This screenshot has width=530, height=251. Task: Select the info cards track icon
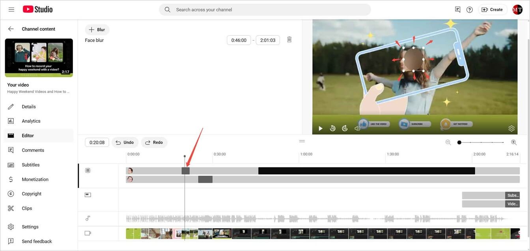[x=88, y=194]
